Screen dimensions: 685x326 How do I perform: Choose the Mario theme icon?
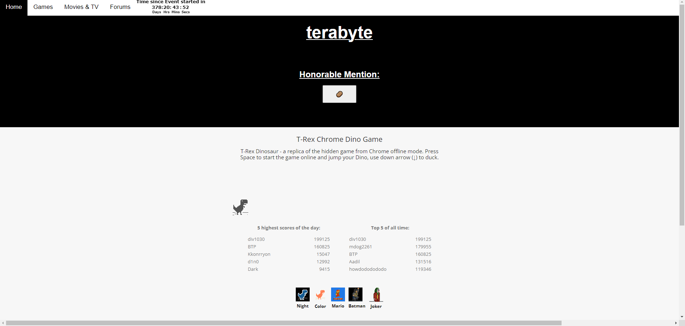coord(338,294)
